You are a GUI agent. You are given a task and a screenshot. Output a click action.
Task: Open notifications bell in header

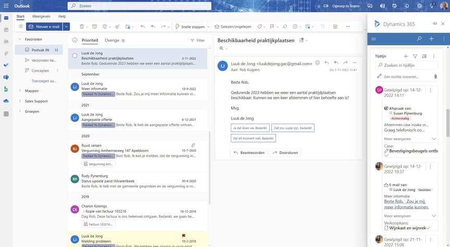(x=407, y=6)
